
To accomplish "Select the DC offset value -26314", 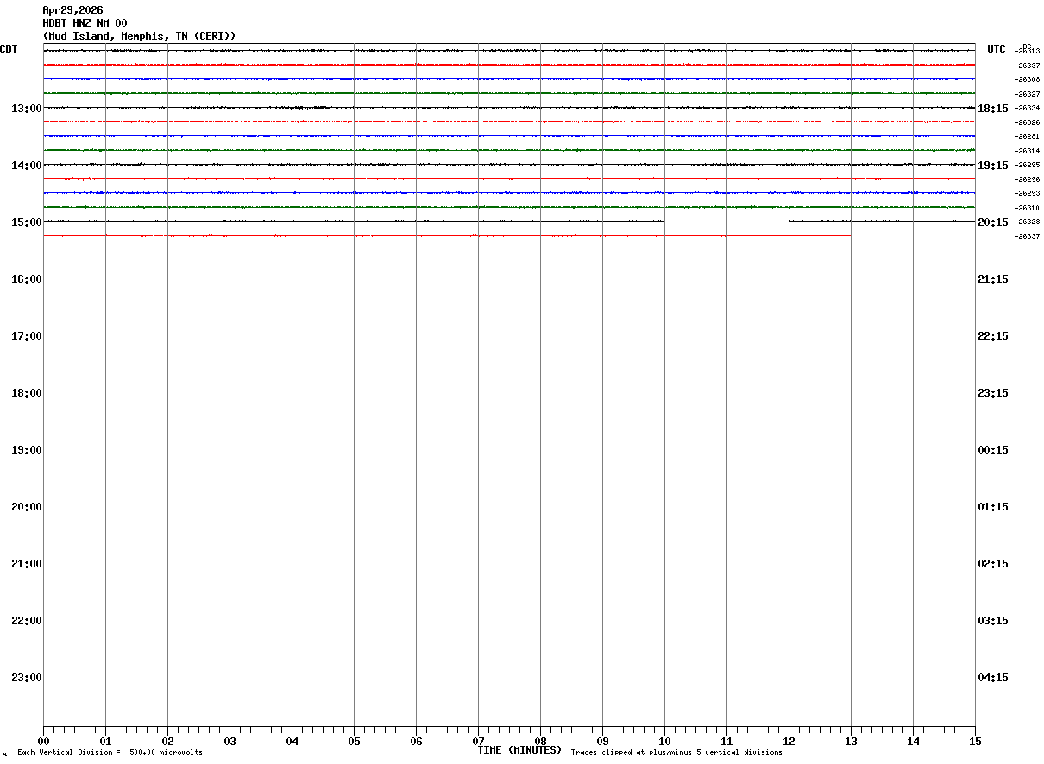I will (x=1027, y=151).
